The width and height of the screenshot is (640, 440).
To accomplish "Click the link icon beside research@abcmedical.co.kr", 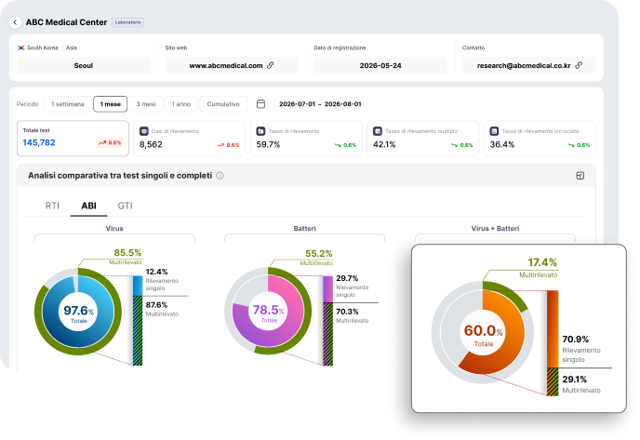I will coord(579,65).
